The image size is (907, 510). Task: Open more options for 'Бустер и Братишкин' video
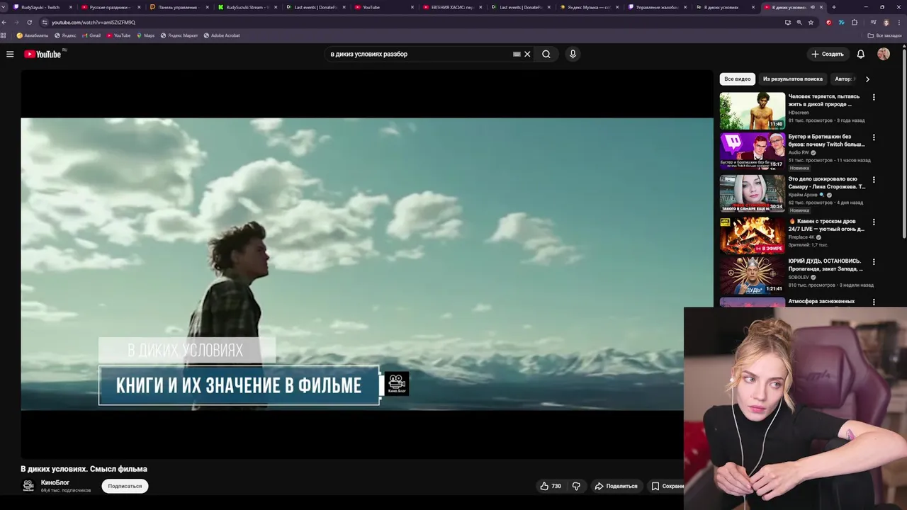[x=874, y=137]
